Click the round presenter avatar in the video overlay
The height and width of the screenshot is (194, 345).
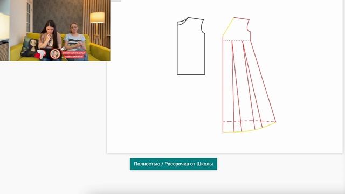[x=55, y=54]
